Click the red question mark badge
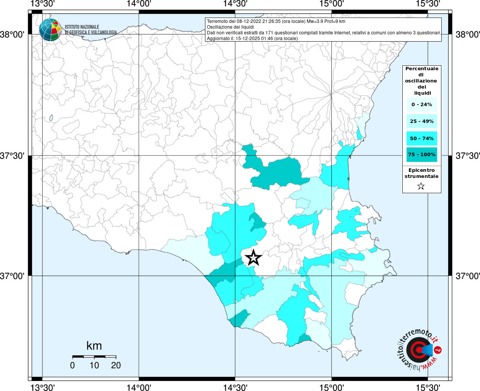 pyautogui.click(x=438, y=350)
